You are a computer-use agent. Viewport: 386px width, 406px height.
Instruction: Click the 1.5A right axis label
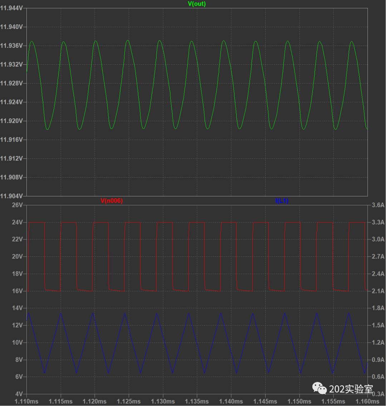click(x=378, y=325)
